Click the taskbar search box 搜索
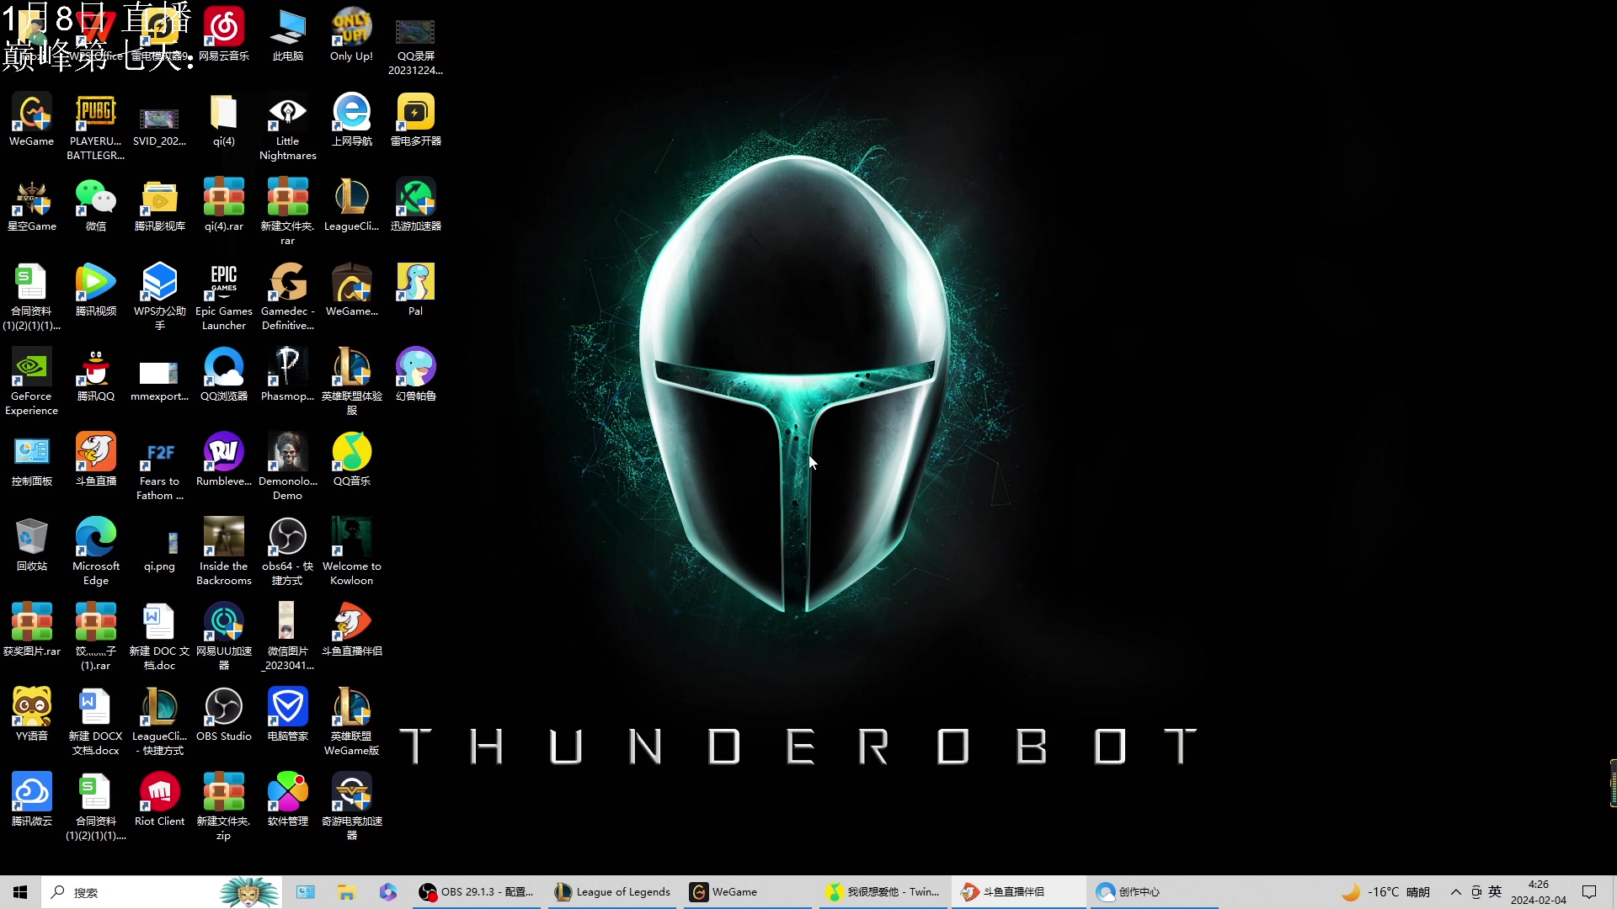The height and width of the screenshot is (909, 1617). coord(162,892)
